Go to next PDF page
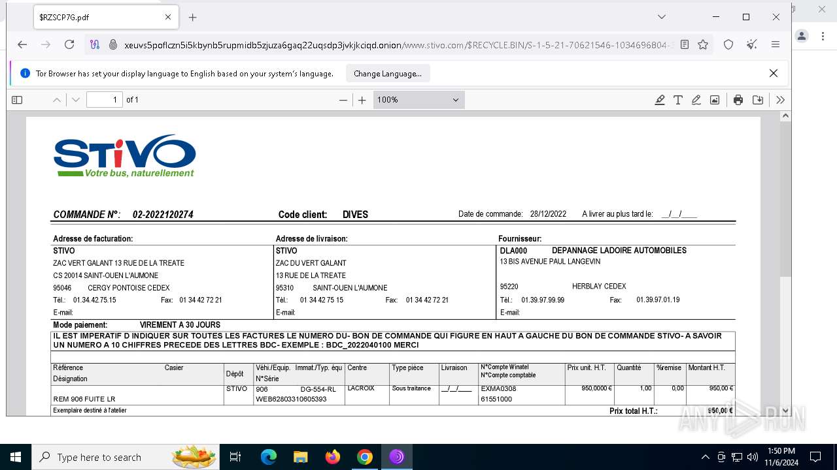 pos(76,100)
